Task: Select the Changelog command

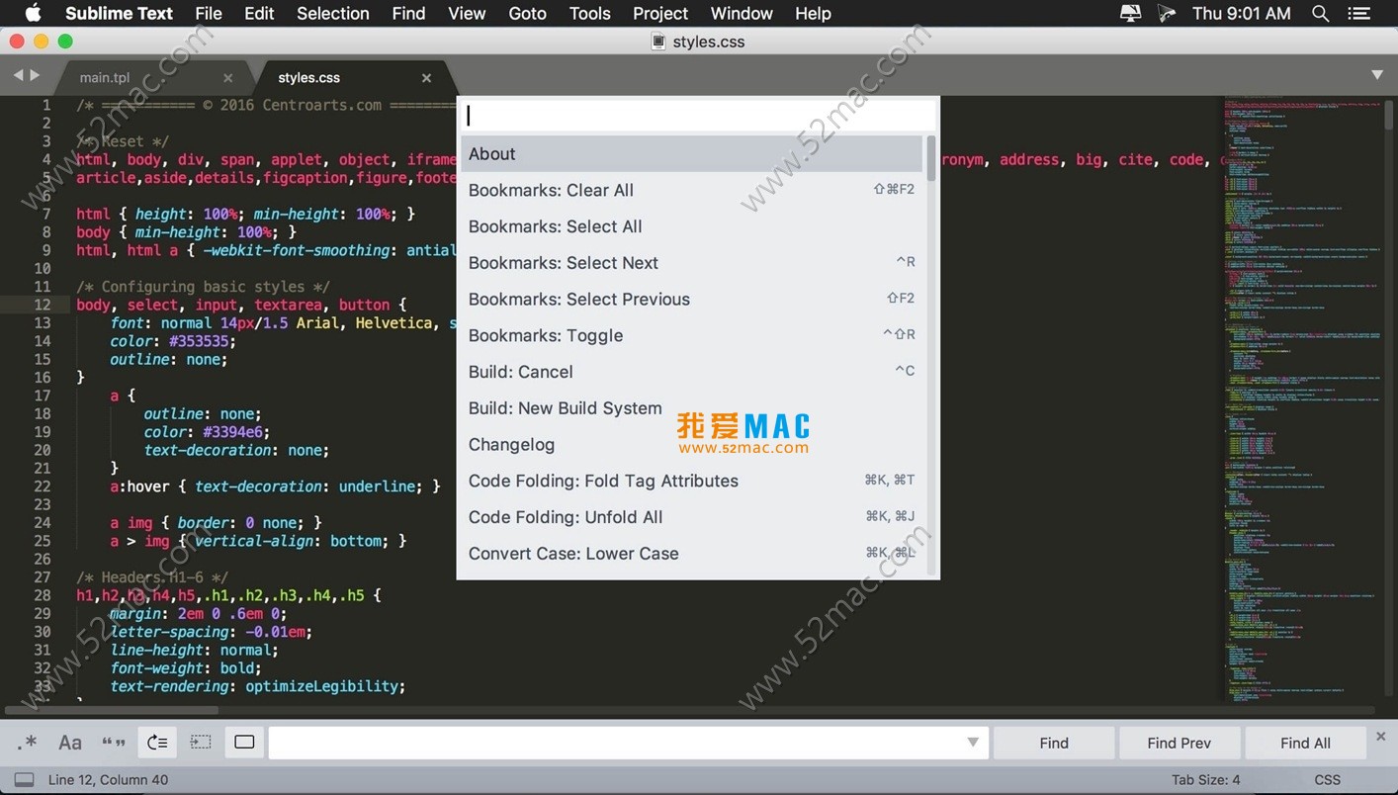Action: pos(691,445)
